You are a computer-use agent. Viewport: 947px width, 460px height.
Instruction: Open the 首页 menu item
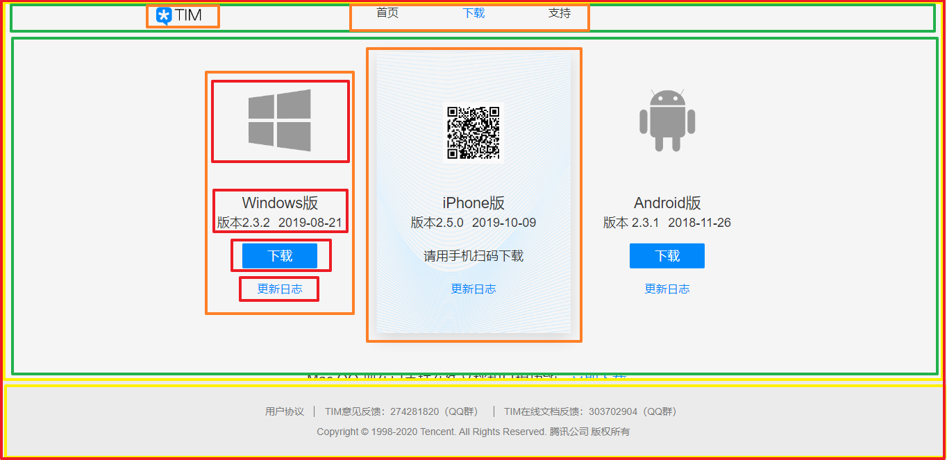coord(386,12)
